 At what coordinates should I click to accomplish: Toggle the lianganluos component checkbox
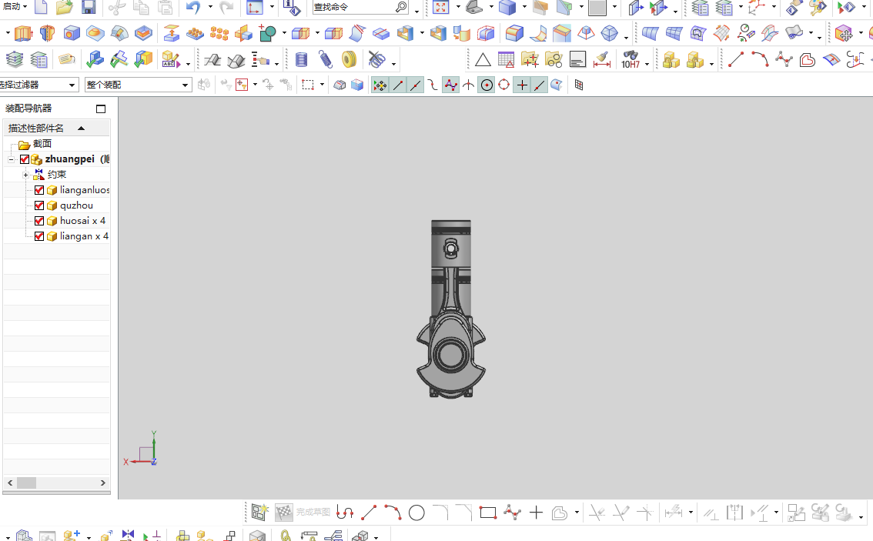(39, 190)
